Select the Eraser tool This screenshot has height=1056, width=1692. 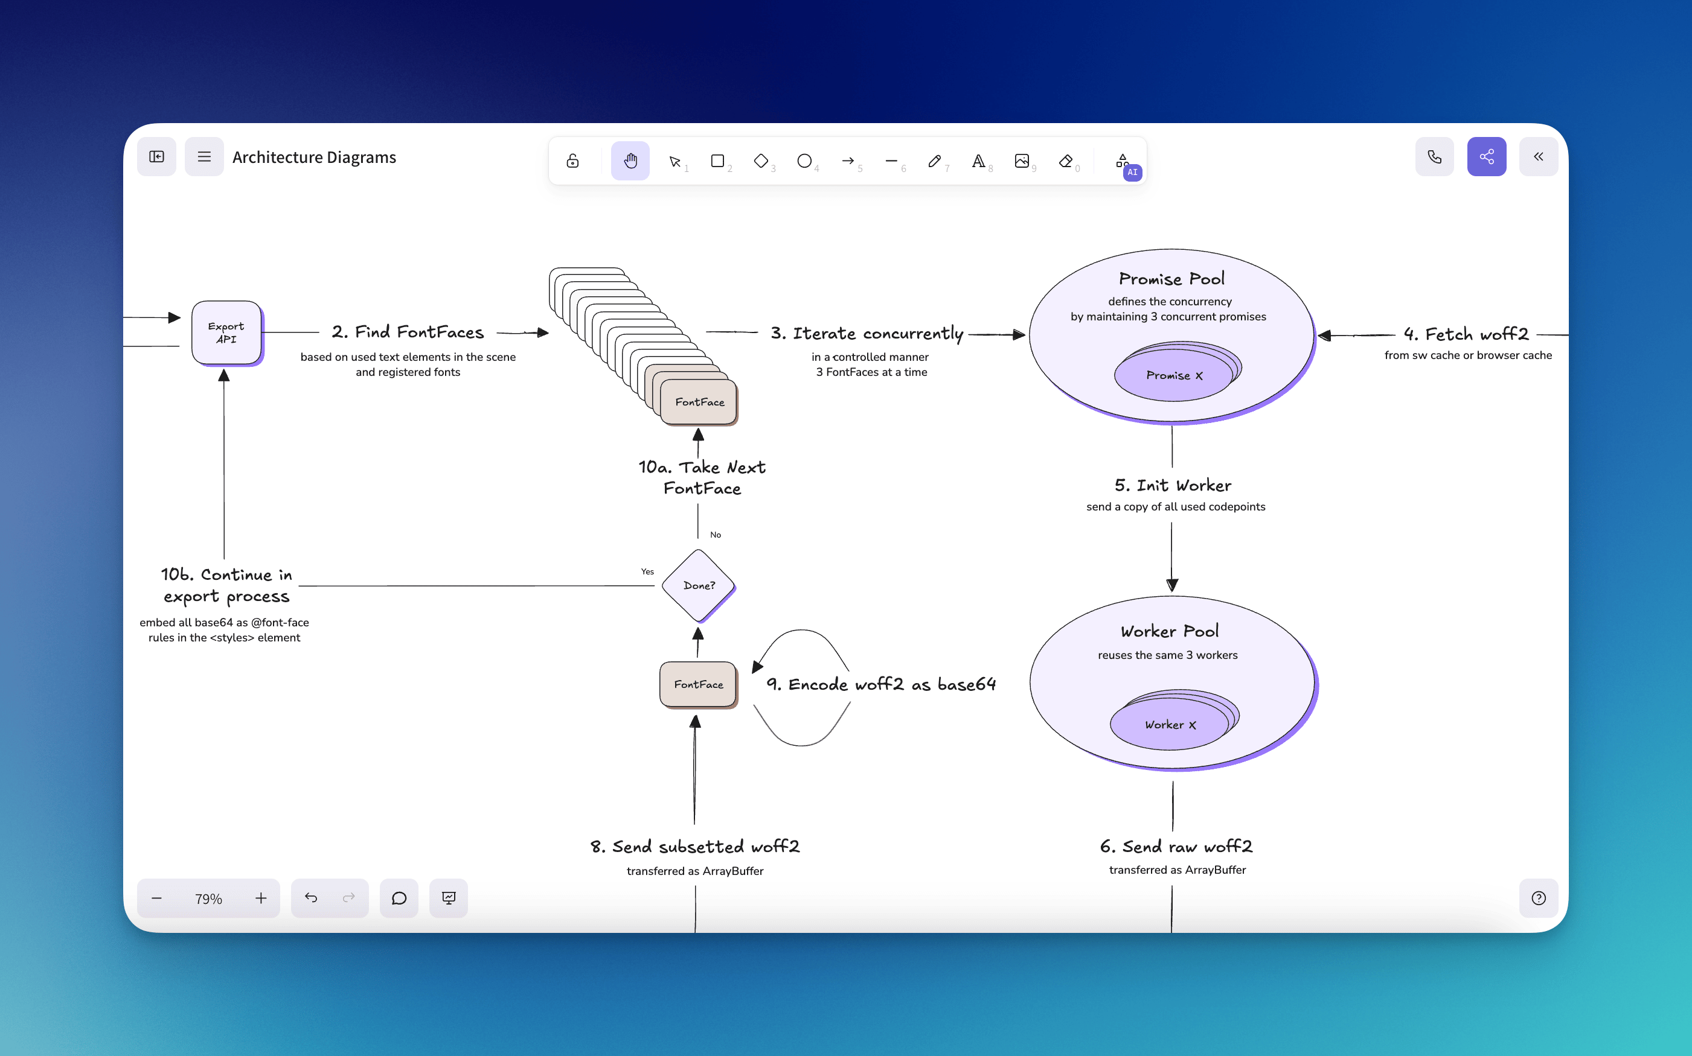1065,161
